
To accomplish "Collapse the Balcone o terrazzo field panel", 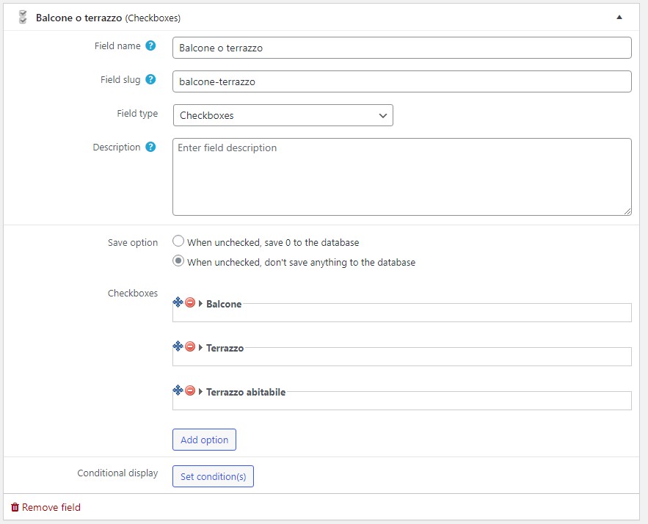I will [619, 17].
